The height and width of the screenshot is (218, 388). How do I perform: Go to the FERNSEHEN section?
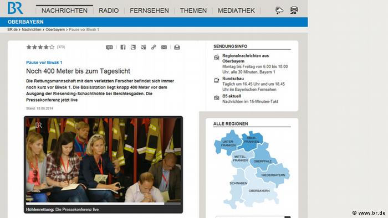point(149,11)
